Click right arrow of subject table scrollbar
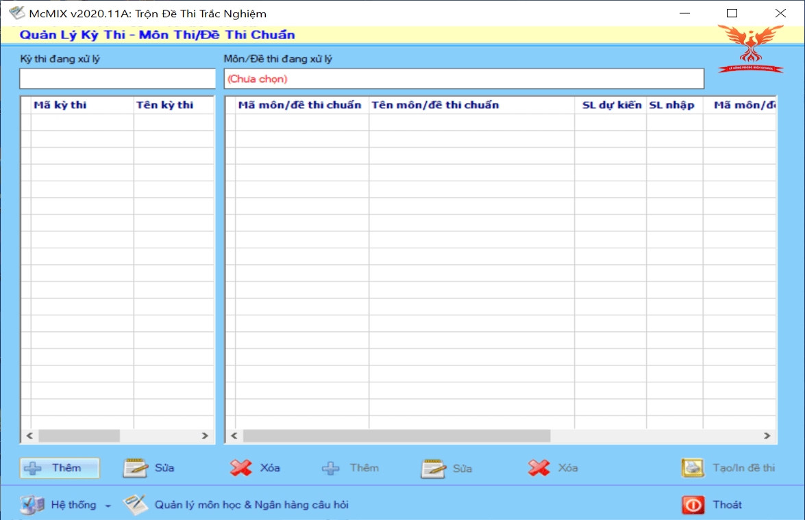This screenshot has height=520, width=805. (767, 436)
